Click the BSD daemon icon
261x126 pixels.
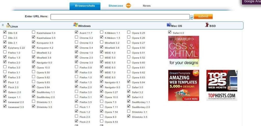click(x=207, y=25)
